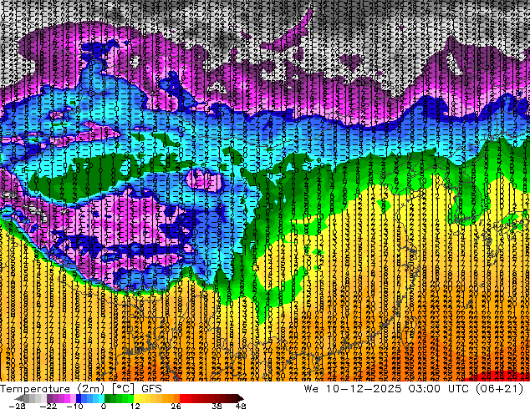The width and height of the screenshot is (530, 409).
Task: Click the yellow legend swatch above '12'
Action: click(x=136, y=398)
